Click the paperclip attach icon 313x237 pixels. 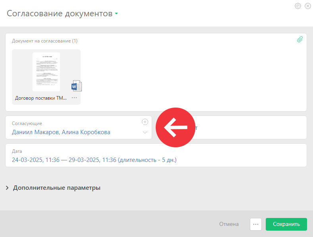[x=300, y=39]
